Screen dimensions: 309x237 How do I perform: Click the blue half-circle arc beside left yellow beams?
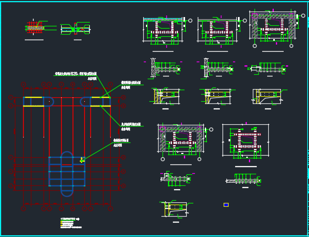point(49,102)
